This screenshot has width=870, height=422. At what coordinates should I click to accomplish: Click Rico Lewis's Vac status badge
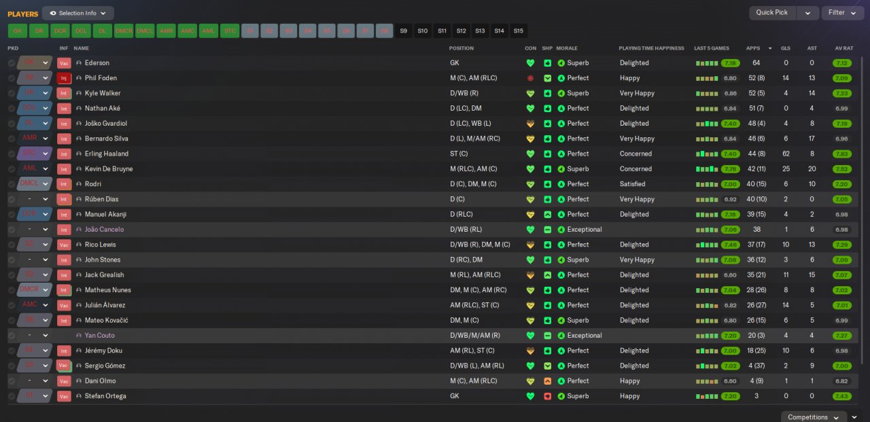[x=64, y=245]
